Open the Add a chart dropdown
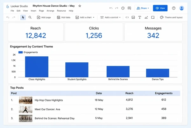 [85, 17]
